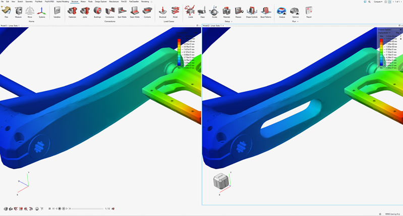Open the Masses tool
The height and width of the screenshot is (216, 403).
(239, 12)
